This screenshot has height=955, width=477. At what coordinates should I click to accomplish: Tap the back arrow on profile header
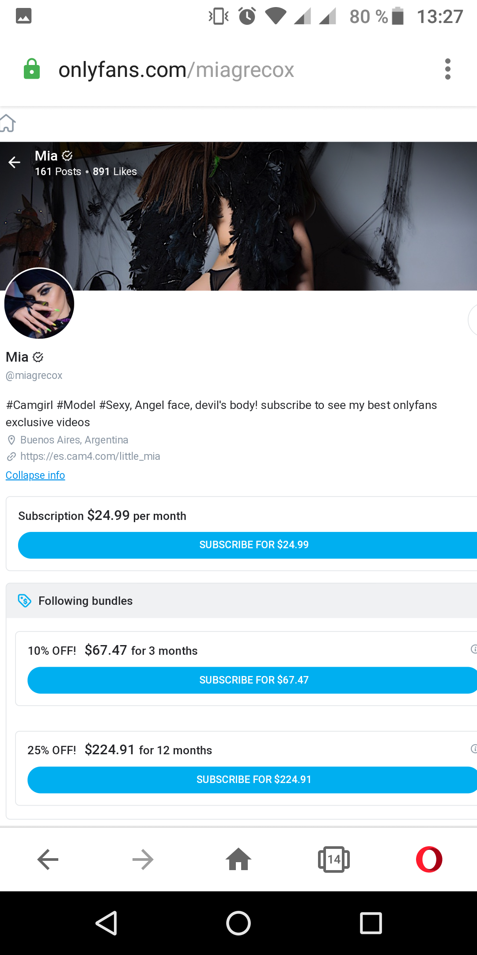click(x=15, y=163)
